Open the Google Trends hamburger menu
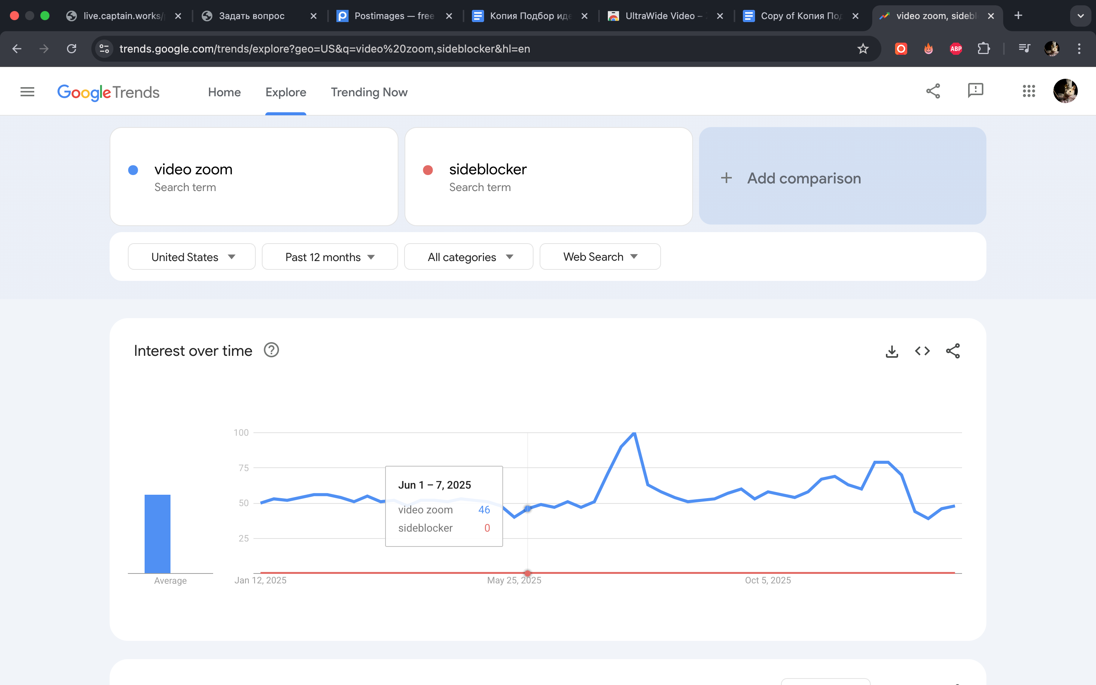Viewport: 1096px width, 685px height. [x=27, y=92]
